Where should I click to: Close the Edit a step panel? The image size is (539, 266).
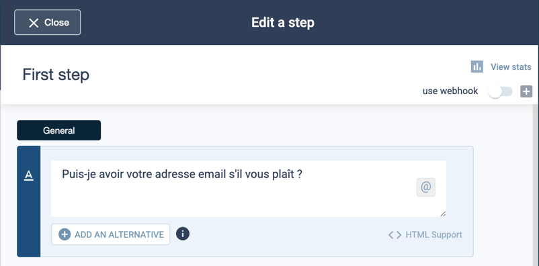pyautogui.click(x=48, y=22)
